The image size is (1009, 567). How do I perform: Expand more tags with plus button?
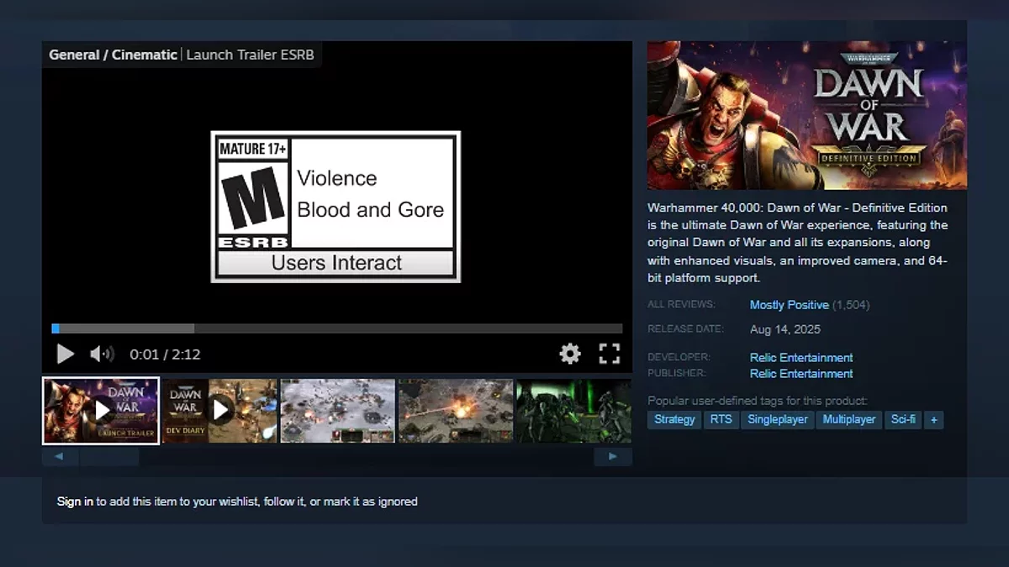coord(932,419)
